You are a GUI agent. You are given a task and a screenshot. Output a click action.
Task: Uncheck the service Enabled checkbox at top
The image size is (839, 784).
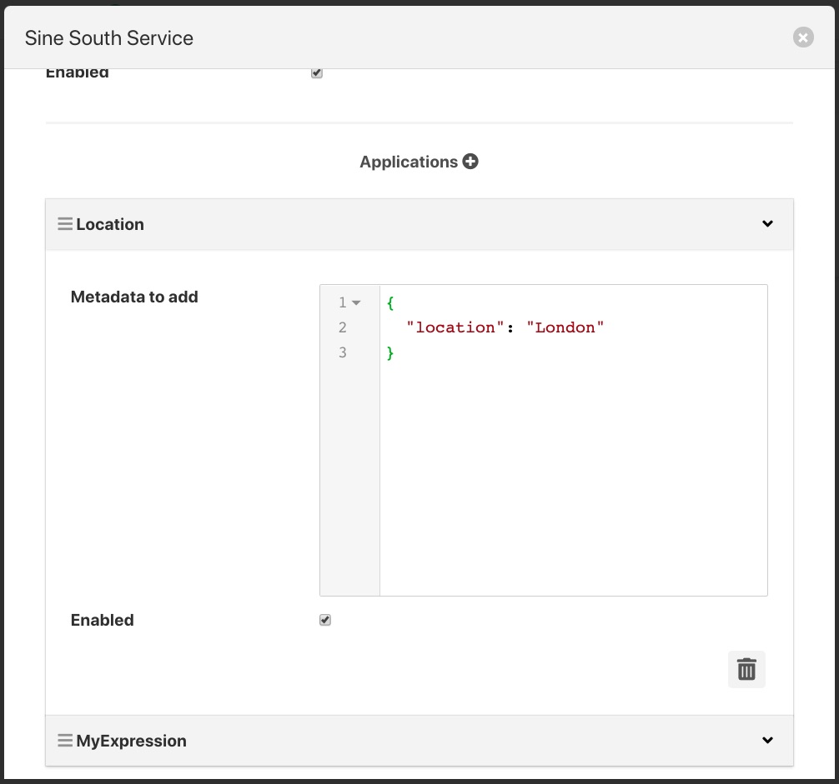[317, 73]
